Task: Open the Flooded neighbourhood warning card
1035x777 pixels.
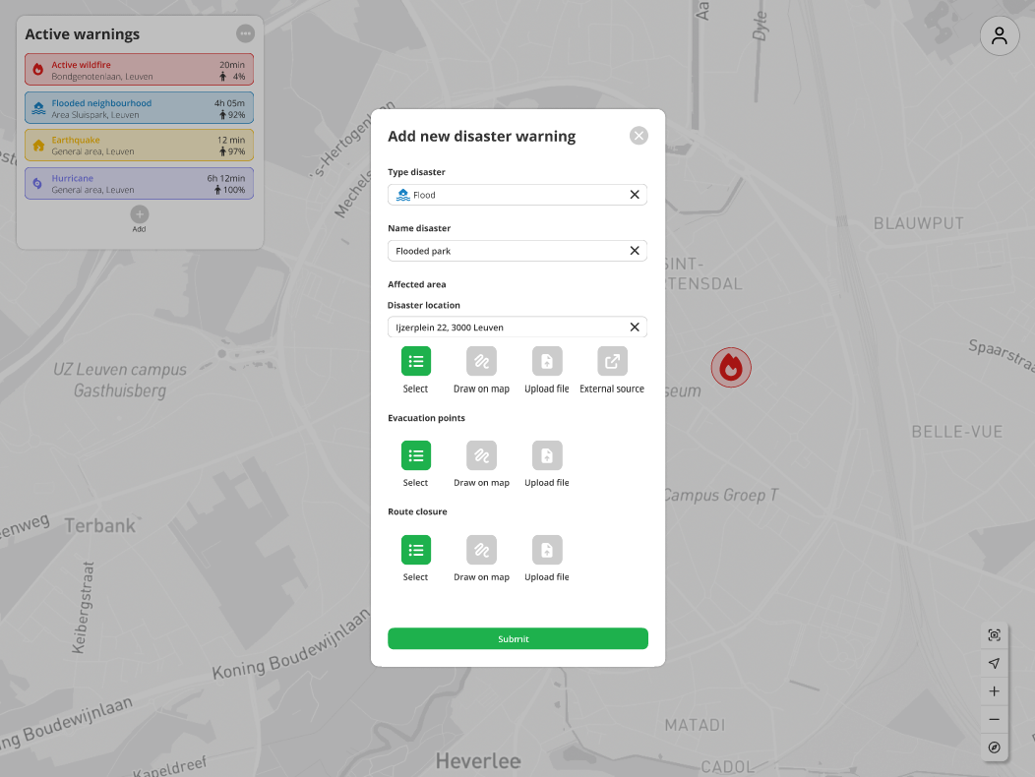Action: [x=140, y=107]
